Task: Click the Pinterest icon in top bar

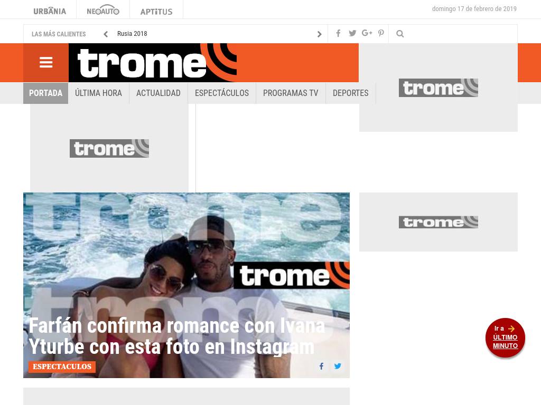Action: [381, 33]
